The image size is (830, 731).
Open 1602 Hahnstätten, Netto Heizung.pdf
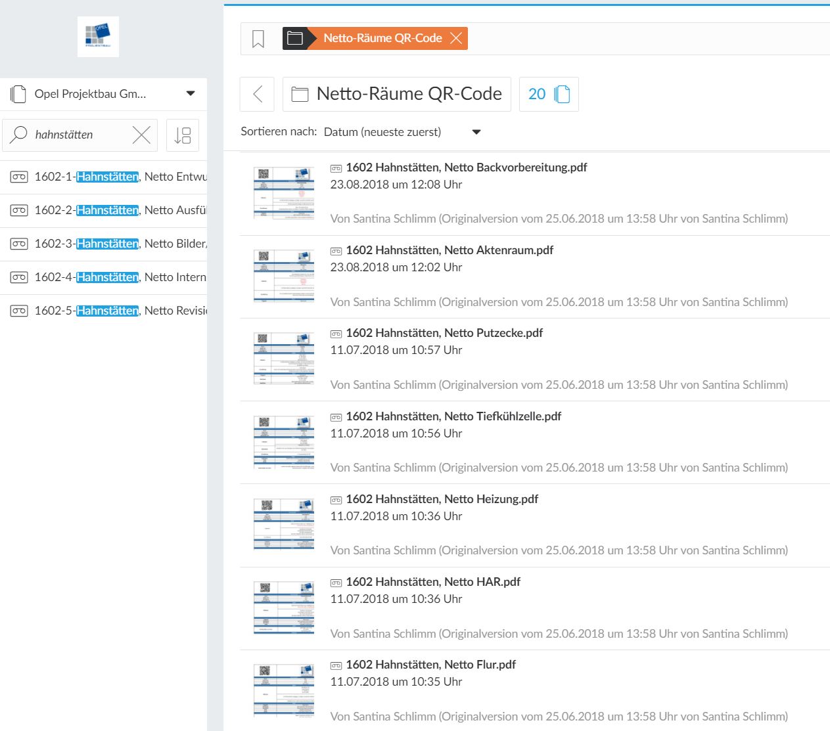(442, 499)
